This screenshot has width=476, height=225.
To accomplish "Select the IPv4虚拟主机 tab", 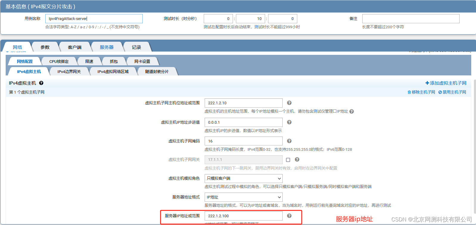I will click(29, 72).
